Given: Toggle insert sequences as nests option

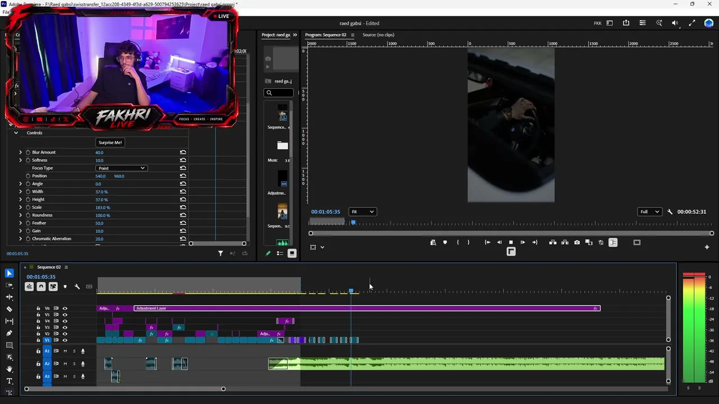Looking at the screenshot, I should [x=29, y=287].
